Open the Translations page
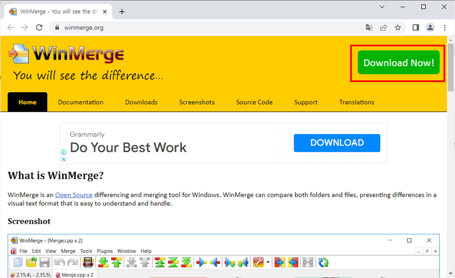Image resolution: width=455 pixels, height=278 pixels. 357,102
